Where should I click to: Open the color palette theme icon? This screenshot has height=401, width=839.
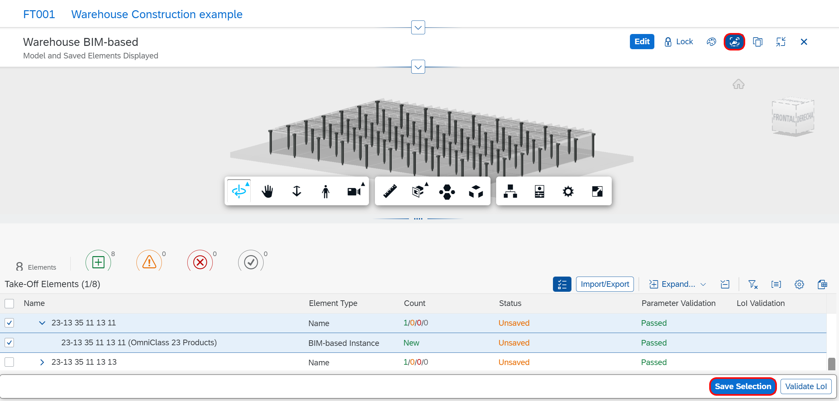click(x=711, y=42)
